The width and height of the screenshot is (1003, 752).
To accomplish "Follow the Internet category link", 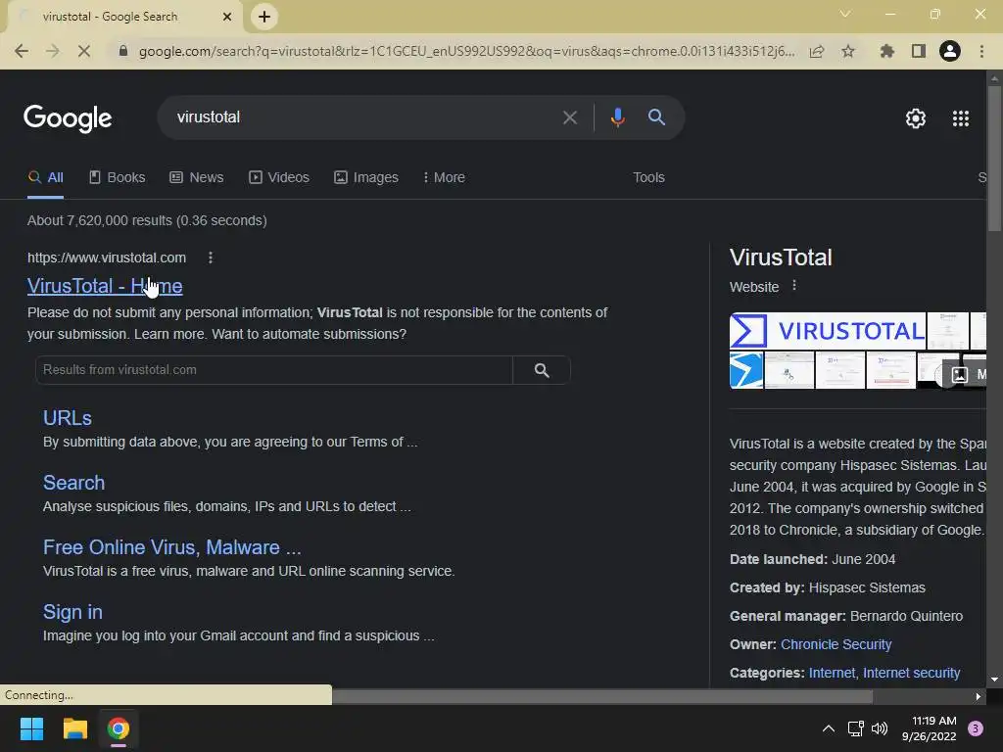I will click(832, 673).
